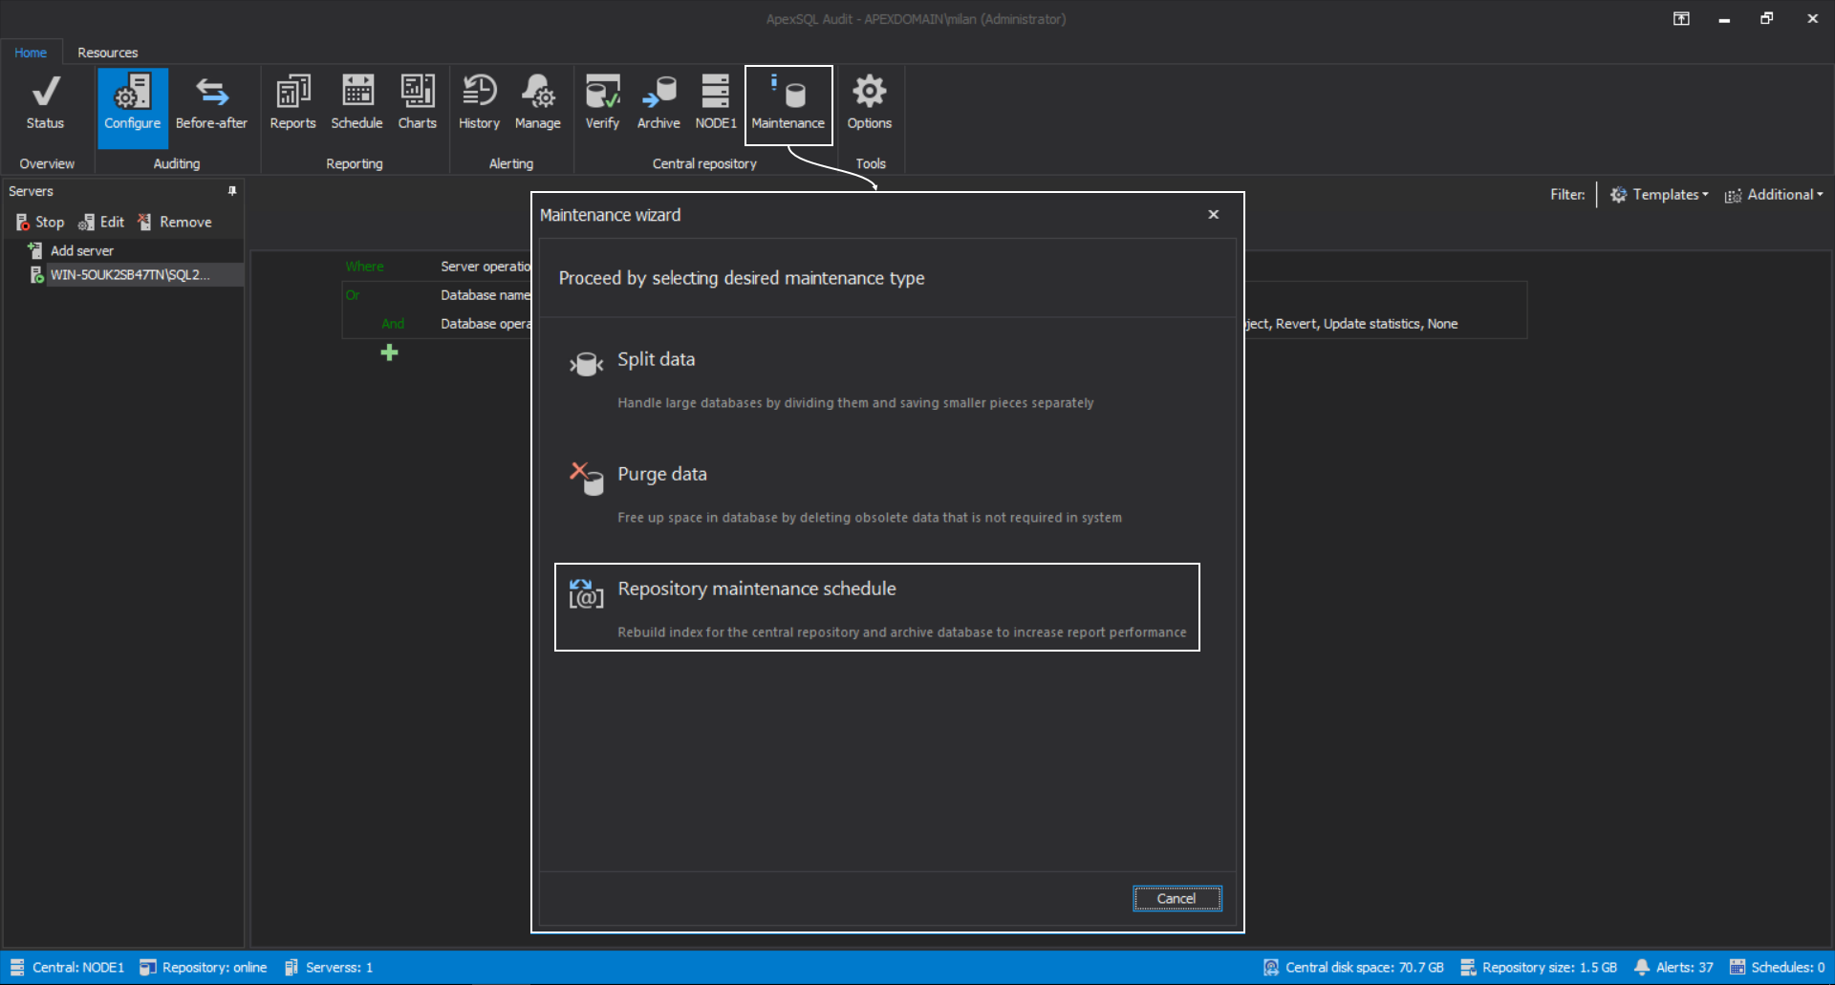This screenshot has width=1835, height=985.
Task: Click the Or filter operator
Action: coord(353,295)
